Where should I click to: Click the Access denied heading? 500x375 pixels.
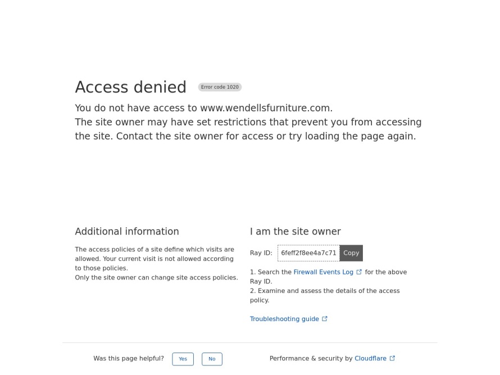coord(131,87)
